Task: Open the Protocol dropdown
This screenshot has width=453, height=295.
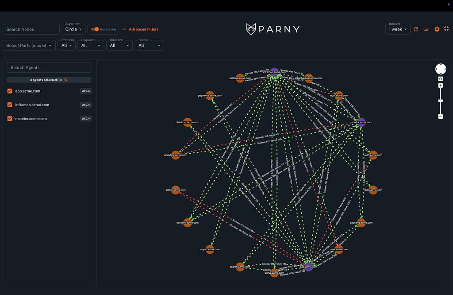Action: (67, 46)
